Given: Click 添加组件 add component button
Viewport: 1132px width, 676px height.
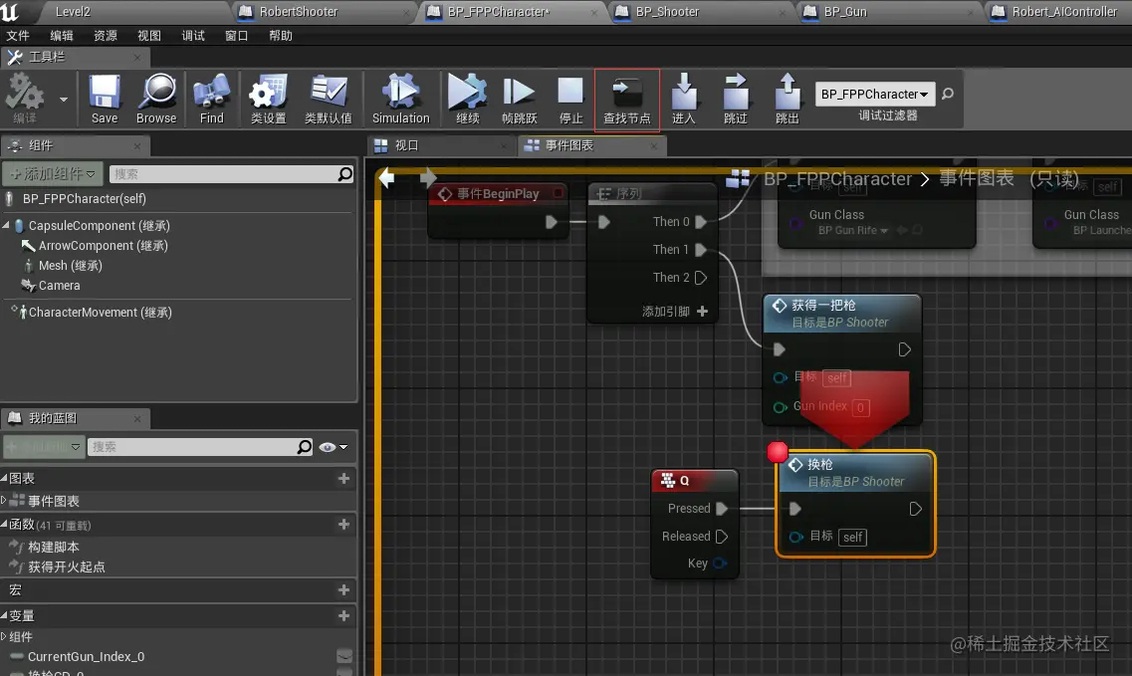Looking at the screenshot, I should point(53,173).
